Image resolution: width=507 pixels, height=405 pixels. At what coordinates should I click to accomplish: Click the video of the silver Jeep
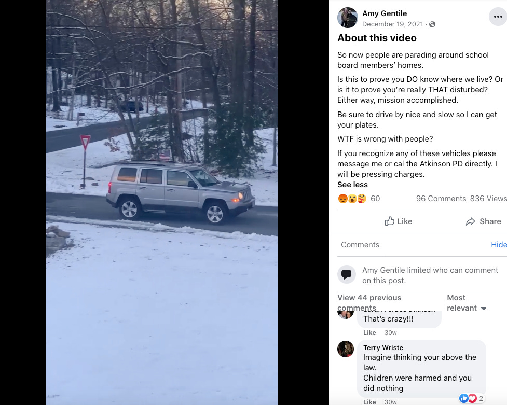click(x=162, y=202)
